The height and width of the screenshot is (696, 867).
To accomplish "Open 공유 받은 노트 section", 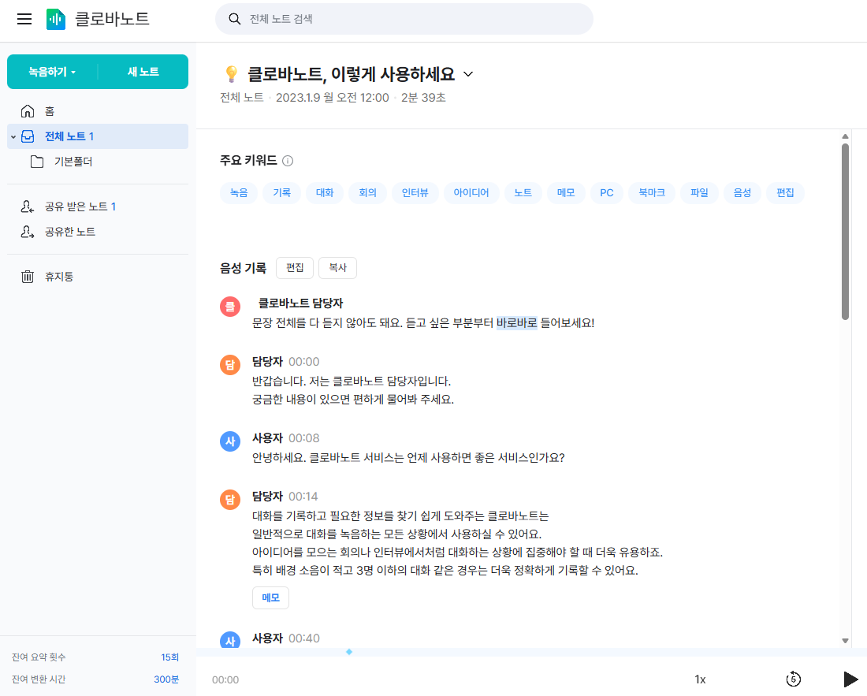I will tap(97, 207).
